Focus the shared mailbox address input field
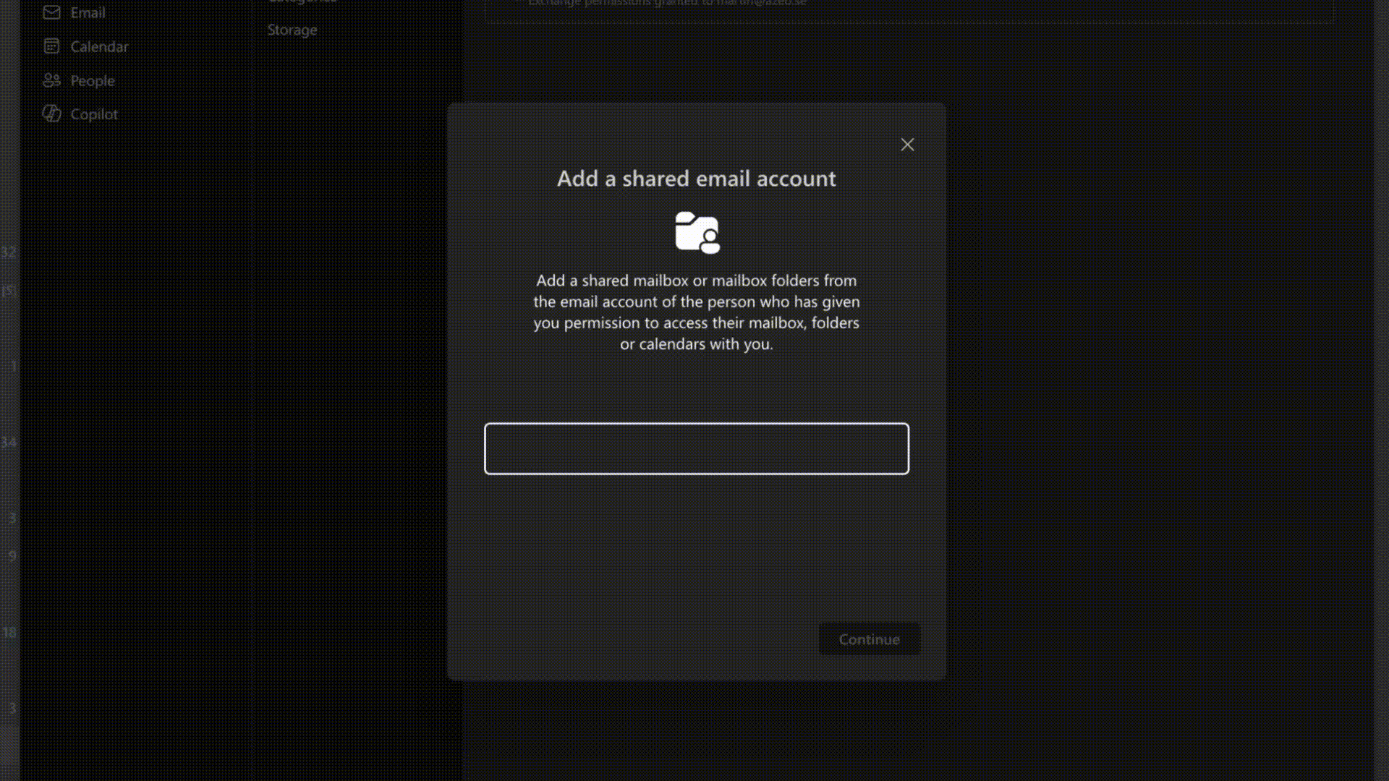1389x781 pixels. coord(697,448)
